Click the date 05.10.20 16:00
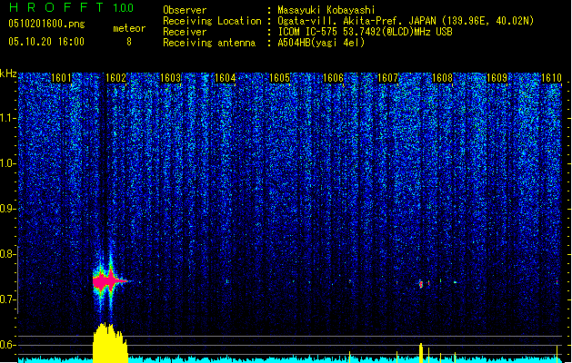Image resolution: width=572 pixels, height=363 pixels. pos(45,42)
